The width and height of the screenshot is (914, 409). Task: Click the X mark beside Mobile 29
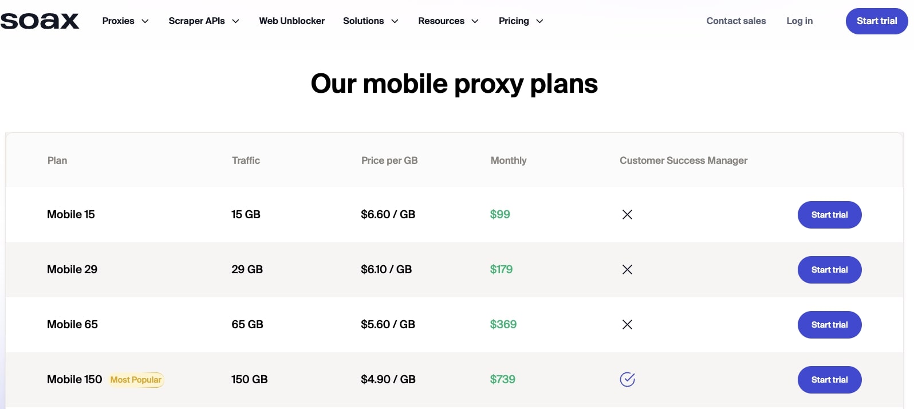coord(627,269)
